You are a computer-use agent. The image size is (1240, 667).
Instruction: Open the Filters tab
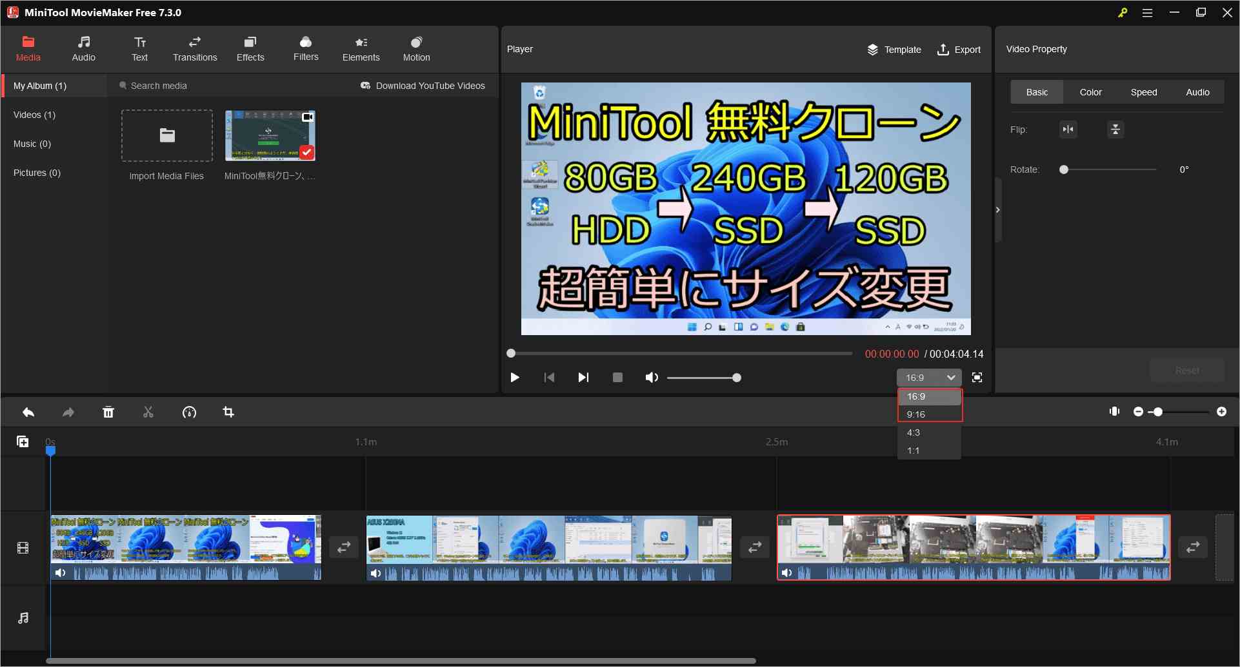(306, 49)
